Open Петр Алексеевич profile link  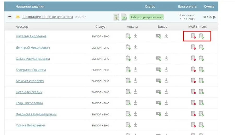pos(29,92)
